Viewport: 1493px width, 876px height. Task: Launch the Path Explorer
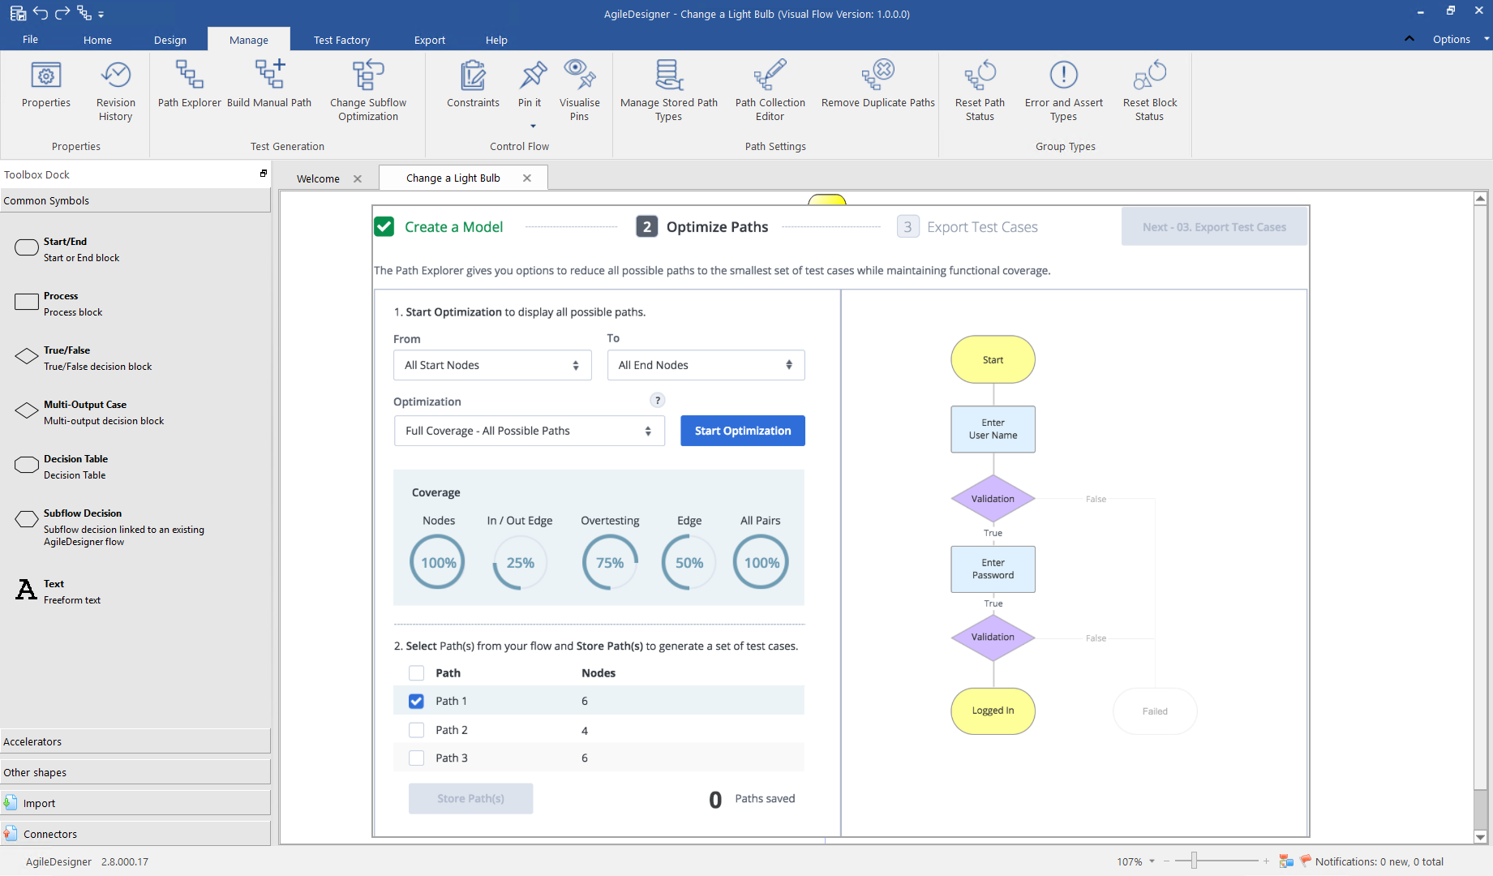coord(189,84)
